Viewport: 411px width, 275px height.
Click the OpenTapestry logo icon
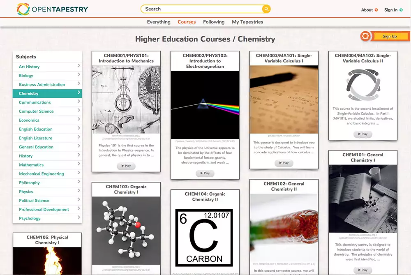coord(23,9)
